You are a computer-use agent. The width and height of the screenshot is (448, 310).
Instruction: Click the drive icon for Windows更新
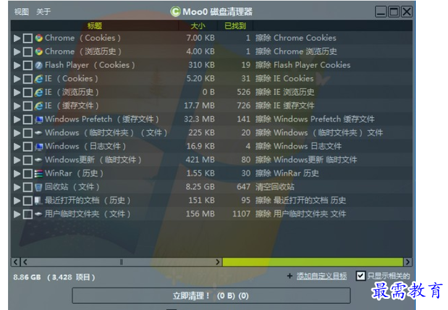[x=38, y=160]
